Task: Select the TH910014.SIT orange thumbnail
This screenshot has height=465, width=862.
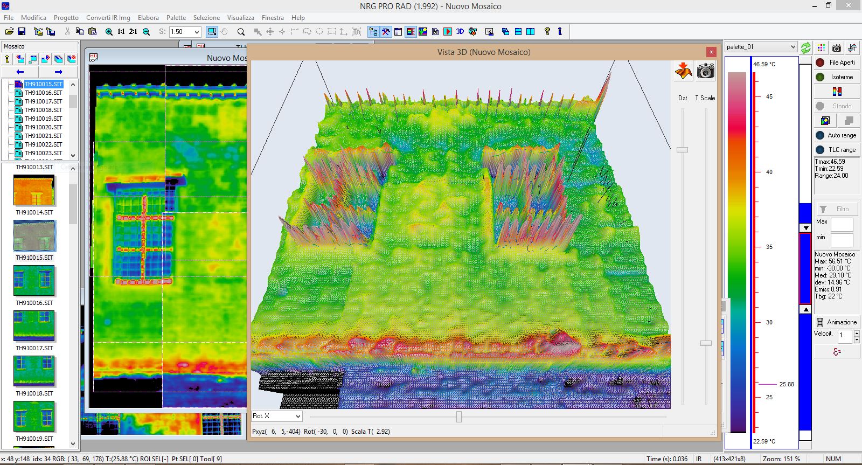Action: coord(34,190)
